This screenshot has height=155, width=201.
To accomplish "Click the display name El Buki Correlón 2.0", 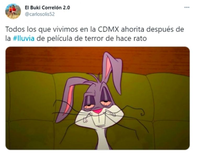I will [47, 8].
